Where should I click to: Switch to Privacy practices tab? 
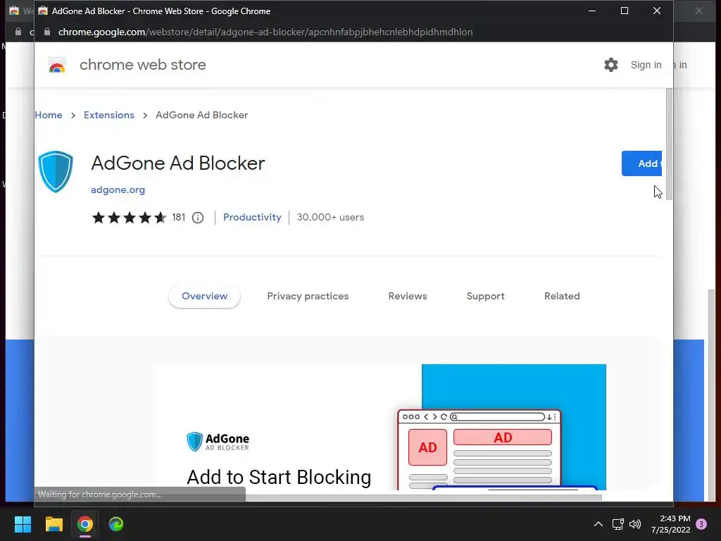pyautogui.click(x=308, y=297)
